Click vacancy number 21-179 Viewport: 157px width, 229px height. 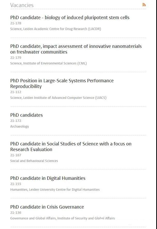point(15,58)
